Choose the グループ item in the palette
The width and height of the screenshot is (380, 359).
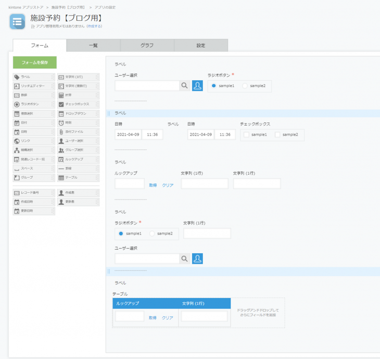(34, 178)
